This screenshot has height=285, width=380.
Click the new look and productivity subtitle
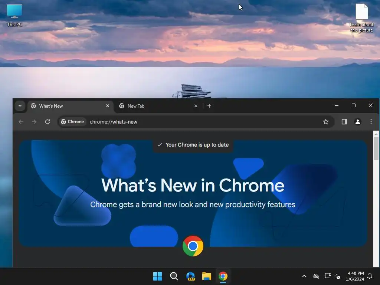193,204
